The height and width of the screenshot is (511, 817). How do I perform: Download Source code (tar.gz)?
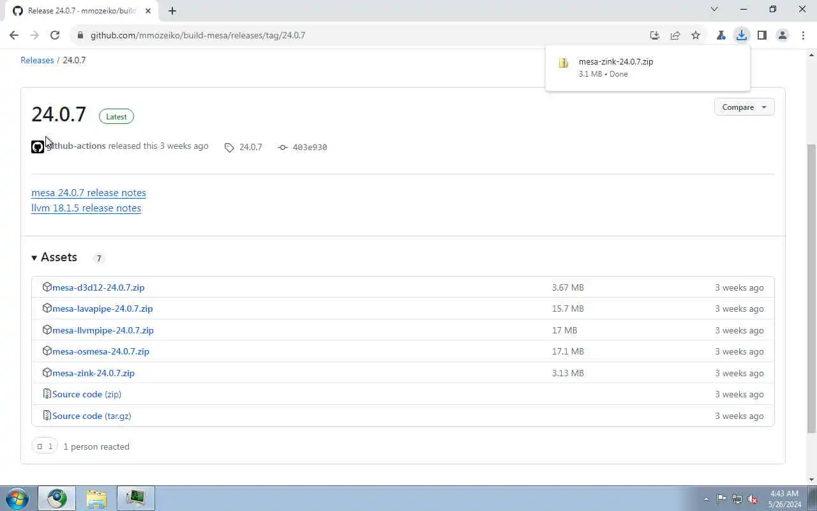92,416
